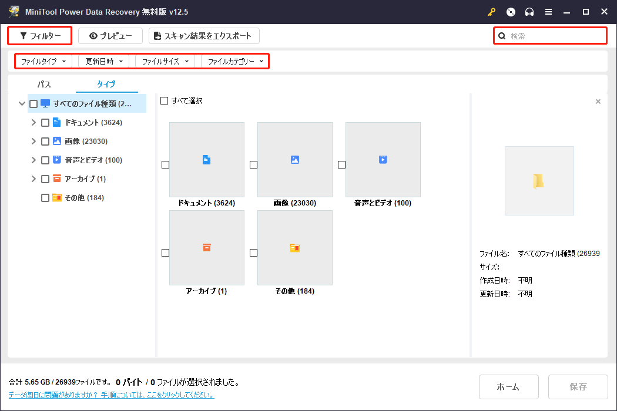
Task: Tick the 画像 (23030) tree checkbox
Action: 45,141
